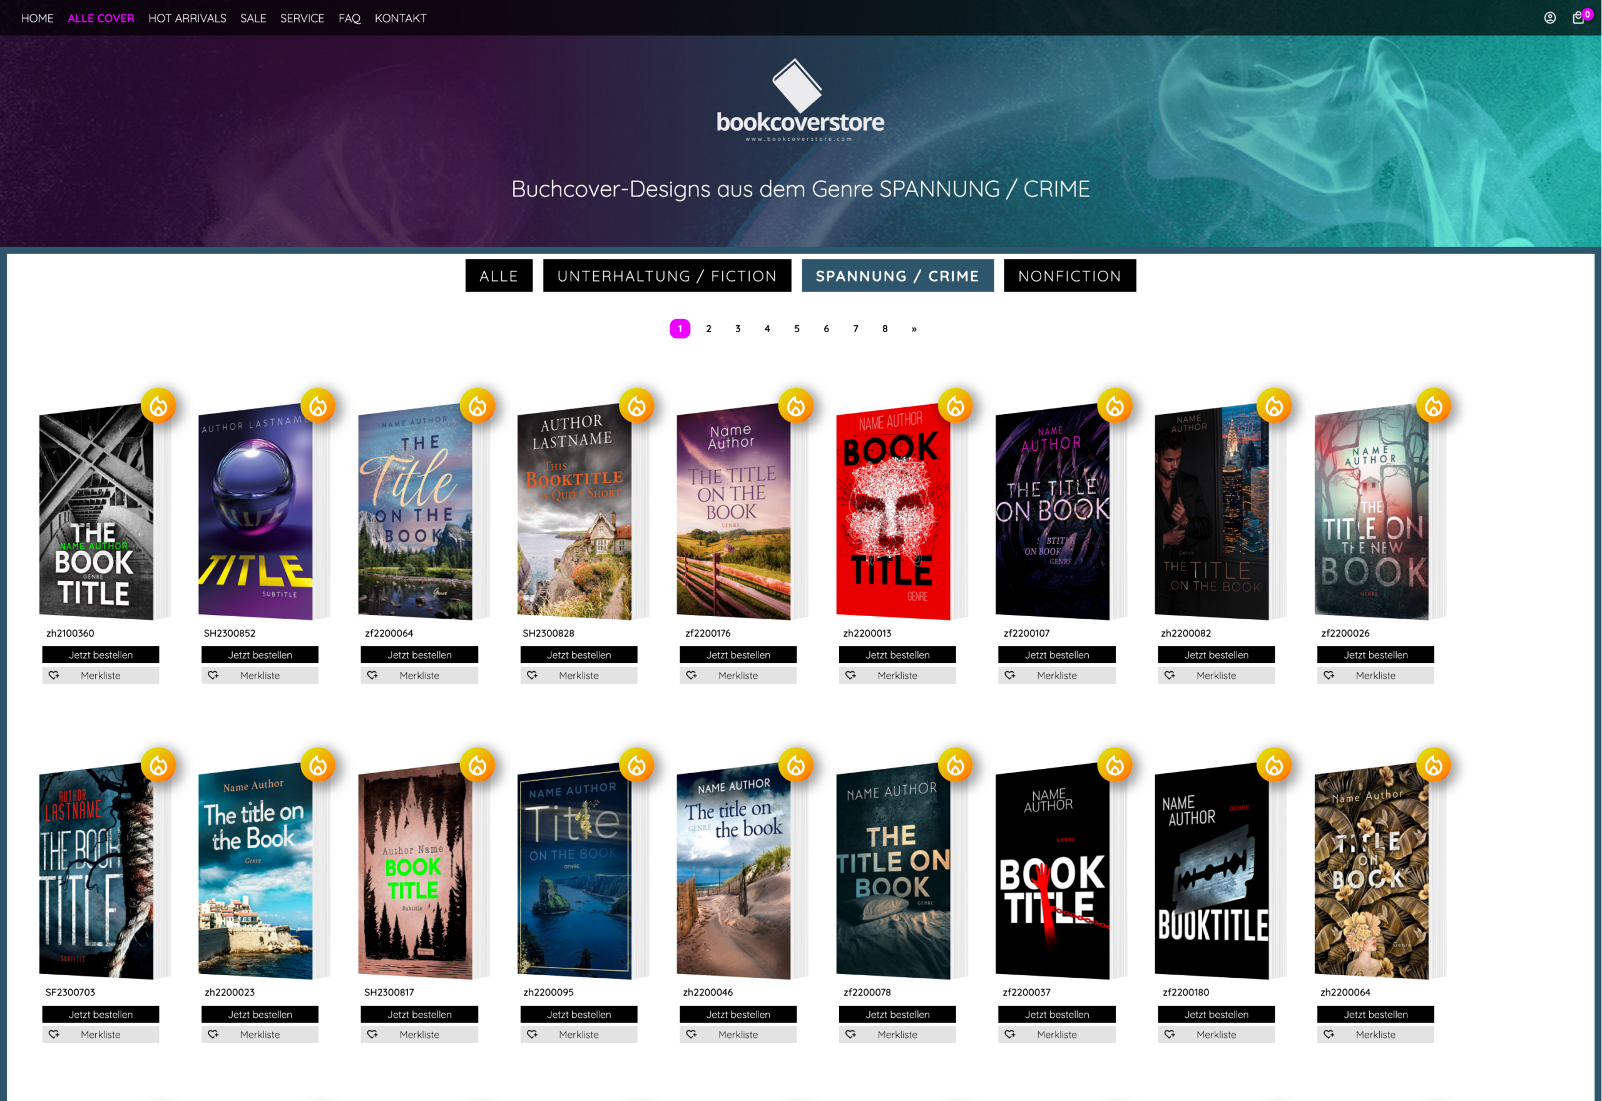The width and height of the screenshot is (1602, 1101).
Task: Open the razor blade cover zf2200180
Action: [1211, 871]
